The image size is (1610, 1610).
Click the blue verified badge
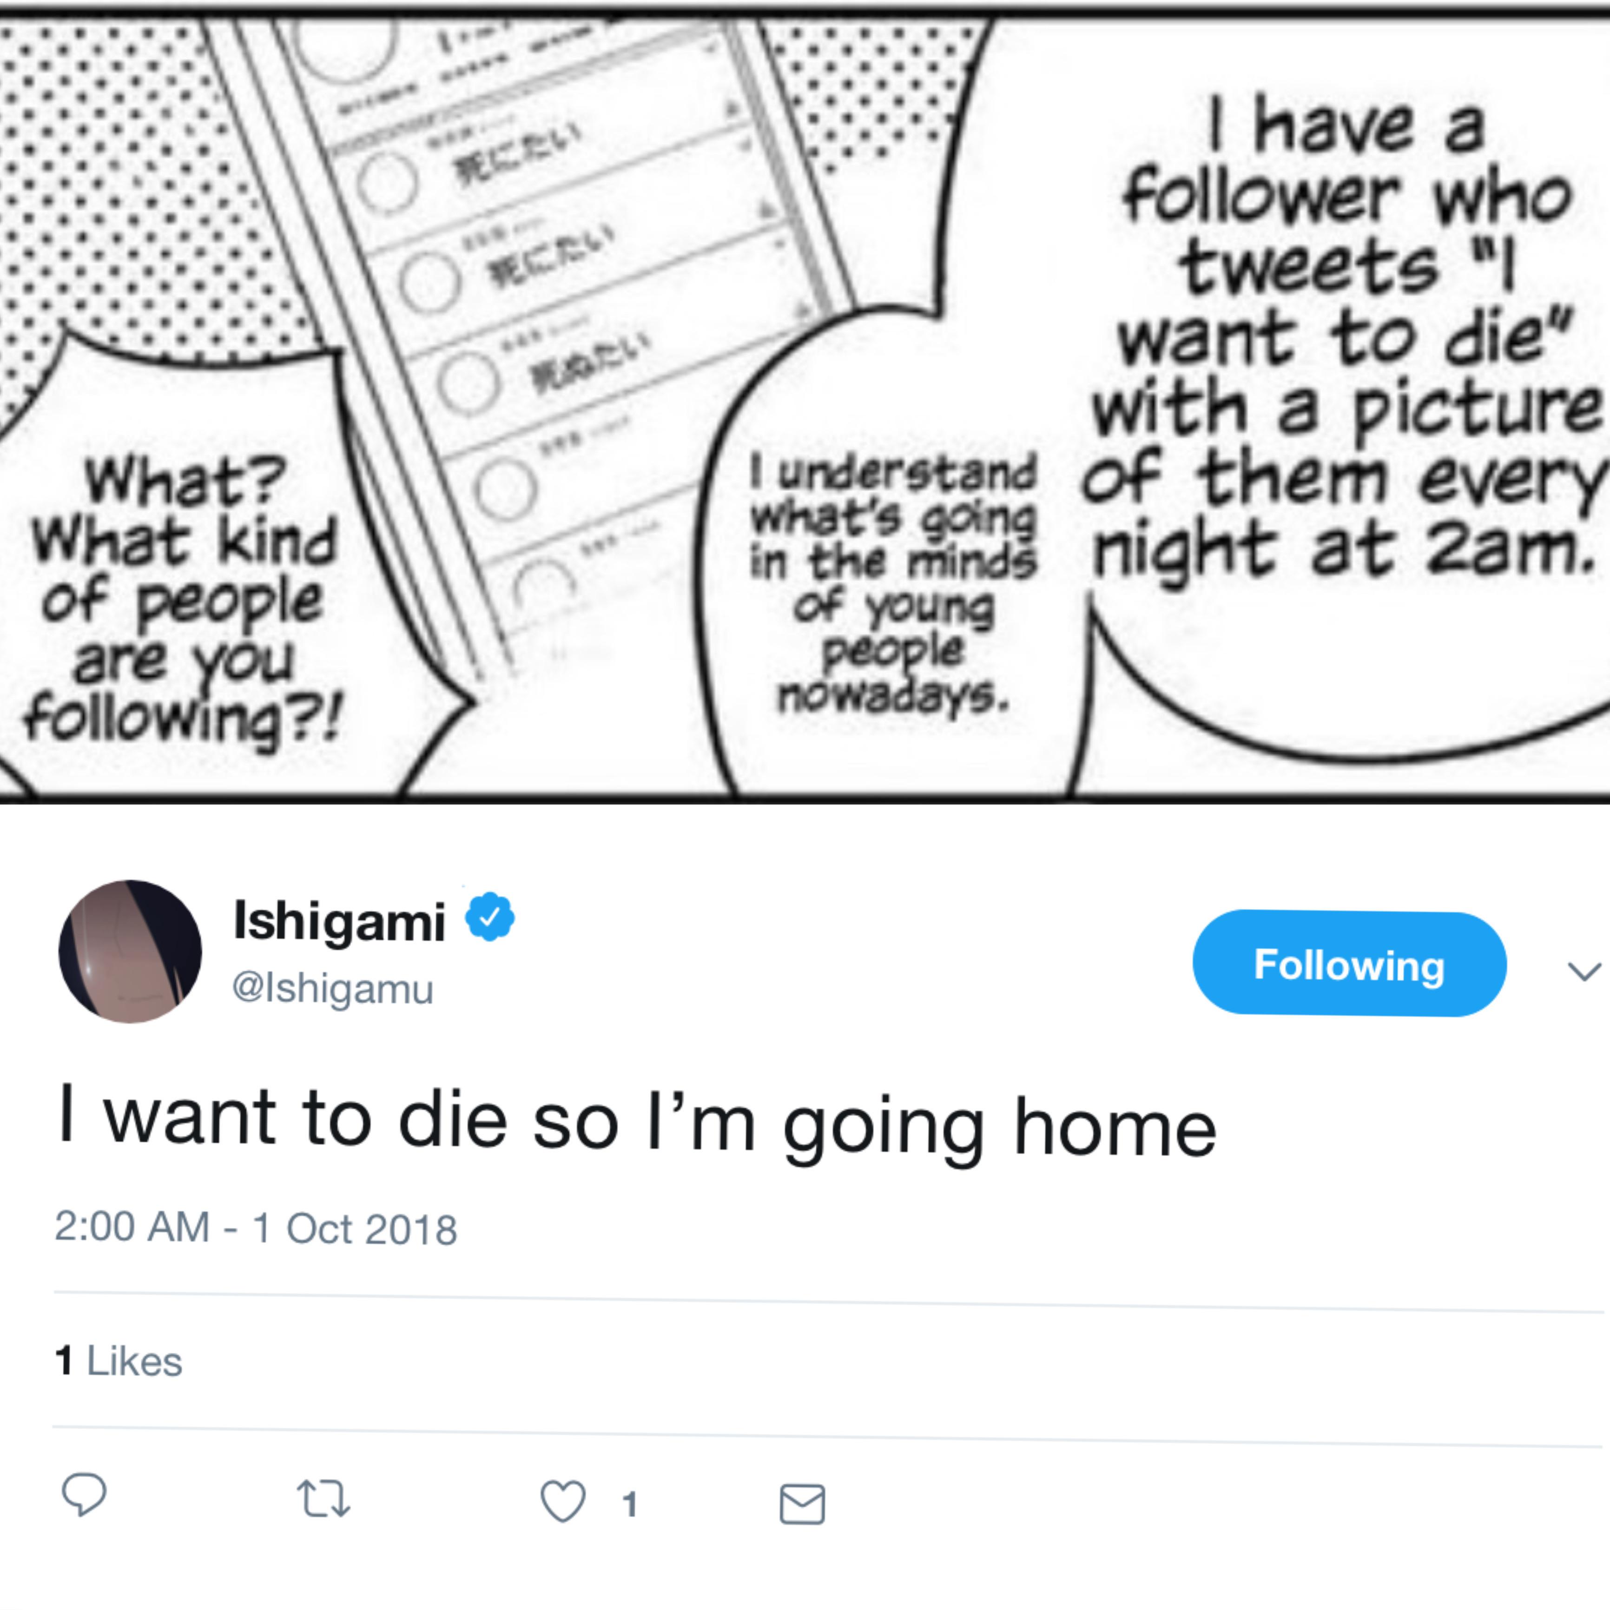(489, 916)
